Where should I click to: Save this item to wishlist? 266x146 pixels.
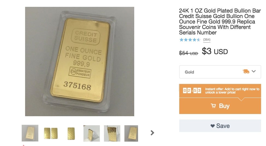pyautogui.click(x=220, y=126)
